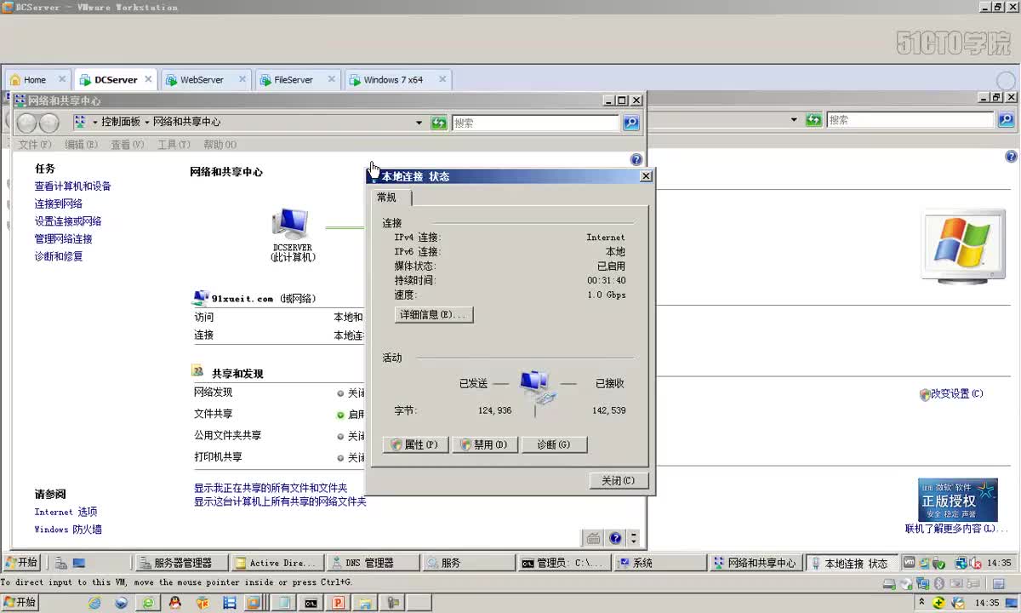Expand the arrow between 控制面板 and 网络和共享中心

coord(146,123)
